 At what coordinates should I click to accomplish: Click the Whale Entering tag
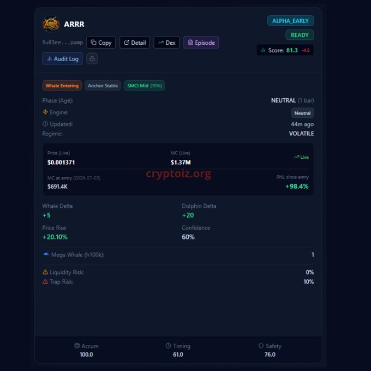pos(62,86)
